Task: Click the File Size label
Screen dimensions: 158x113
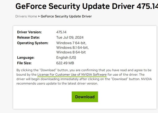Action: (x=24, y=63)
